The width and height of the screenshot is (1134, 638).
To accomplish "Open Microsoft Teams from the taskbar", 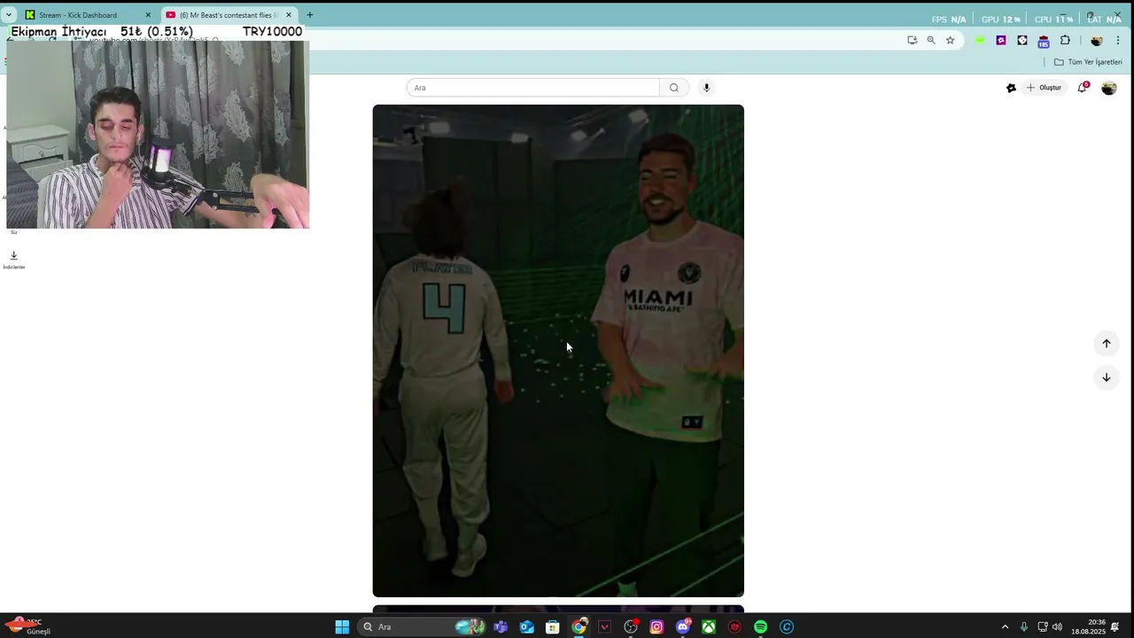I will 501,627.
